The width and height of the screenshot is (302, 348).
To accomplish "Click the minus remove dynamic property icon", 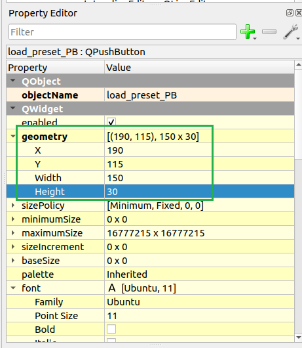I will pyautogui.click(x=269, y=32).
